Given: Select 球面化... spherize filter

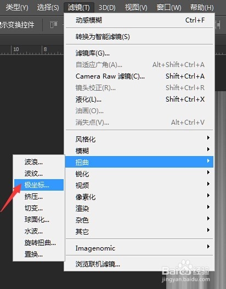Looking at the screenshot, I should 39,220.
